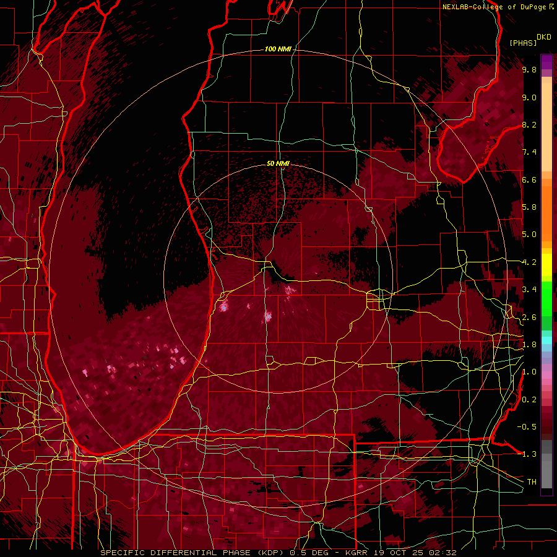557x557 pixels.
Task: Click the [PHAS] legend label
Action: [523, 43]
